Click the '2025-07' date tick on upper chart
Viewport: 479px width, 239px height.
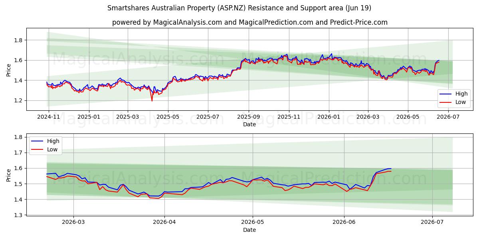[208, 117]
